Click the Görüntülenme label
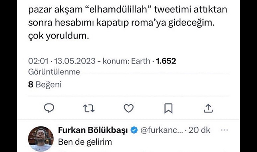This screenshot has width=257, height=152. [54, 72]
